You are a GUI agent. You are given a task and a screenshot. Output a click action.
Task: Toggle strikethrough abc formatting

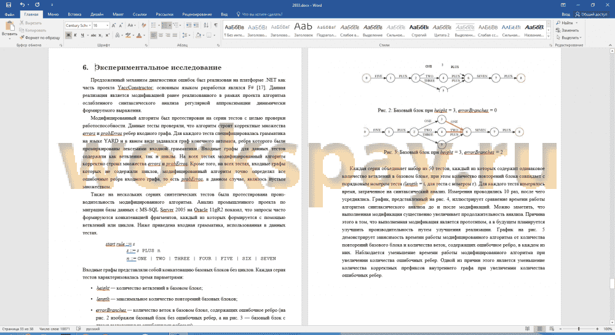pos(93,35)
